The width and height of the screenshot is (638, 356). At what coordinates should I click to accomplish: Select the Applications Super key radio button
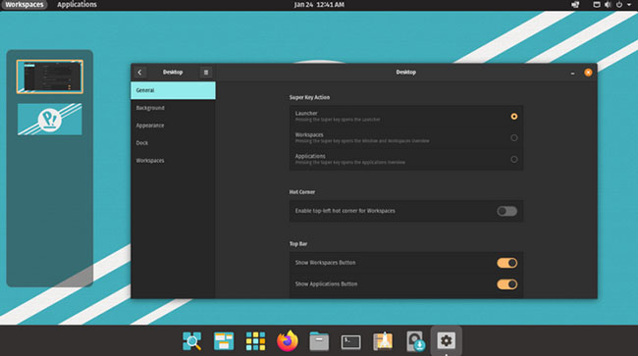pos(514,159)
